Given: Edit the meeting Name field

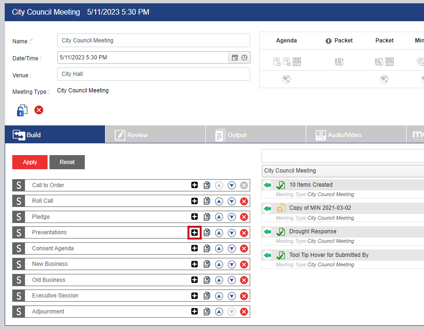Looking at the screenshot, I should click(153, 40).
